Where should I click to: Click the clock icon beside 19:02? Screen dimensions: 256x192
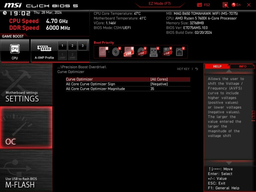coord(5,13)
